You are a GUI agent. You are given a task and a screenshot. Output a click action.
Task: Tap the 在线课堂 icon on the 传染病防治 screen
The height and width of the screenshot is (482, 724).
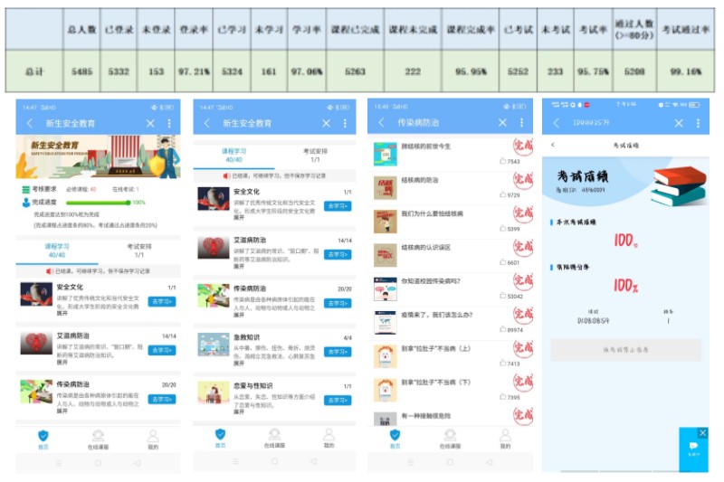450,435
